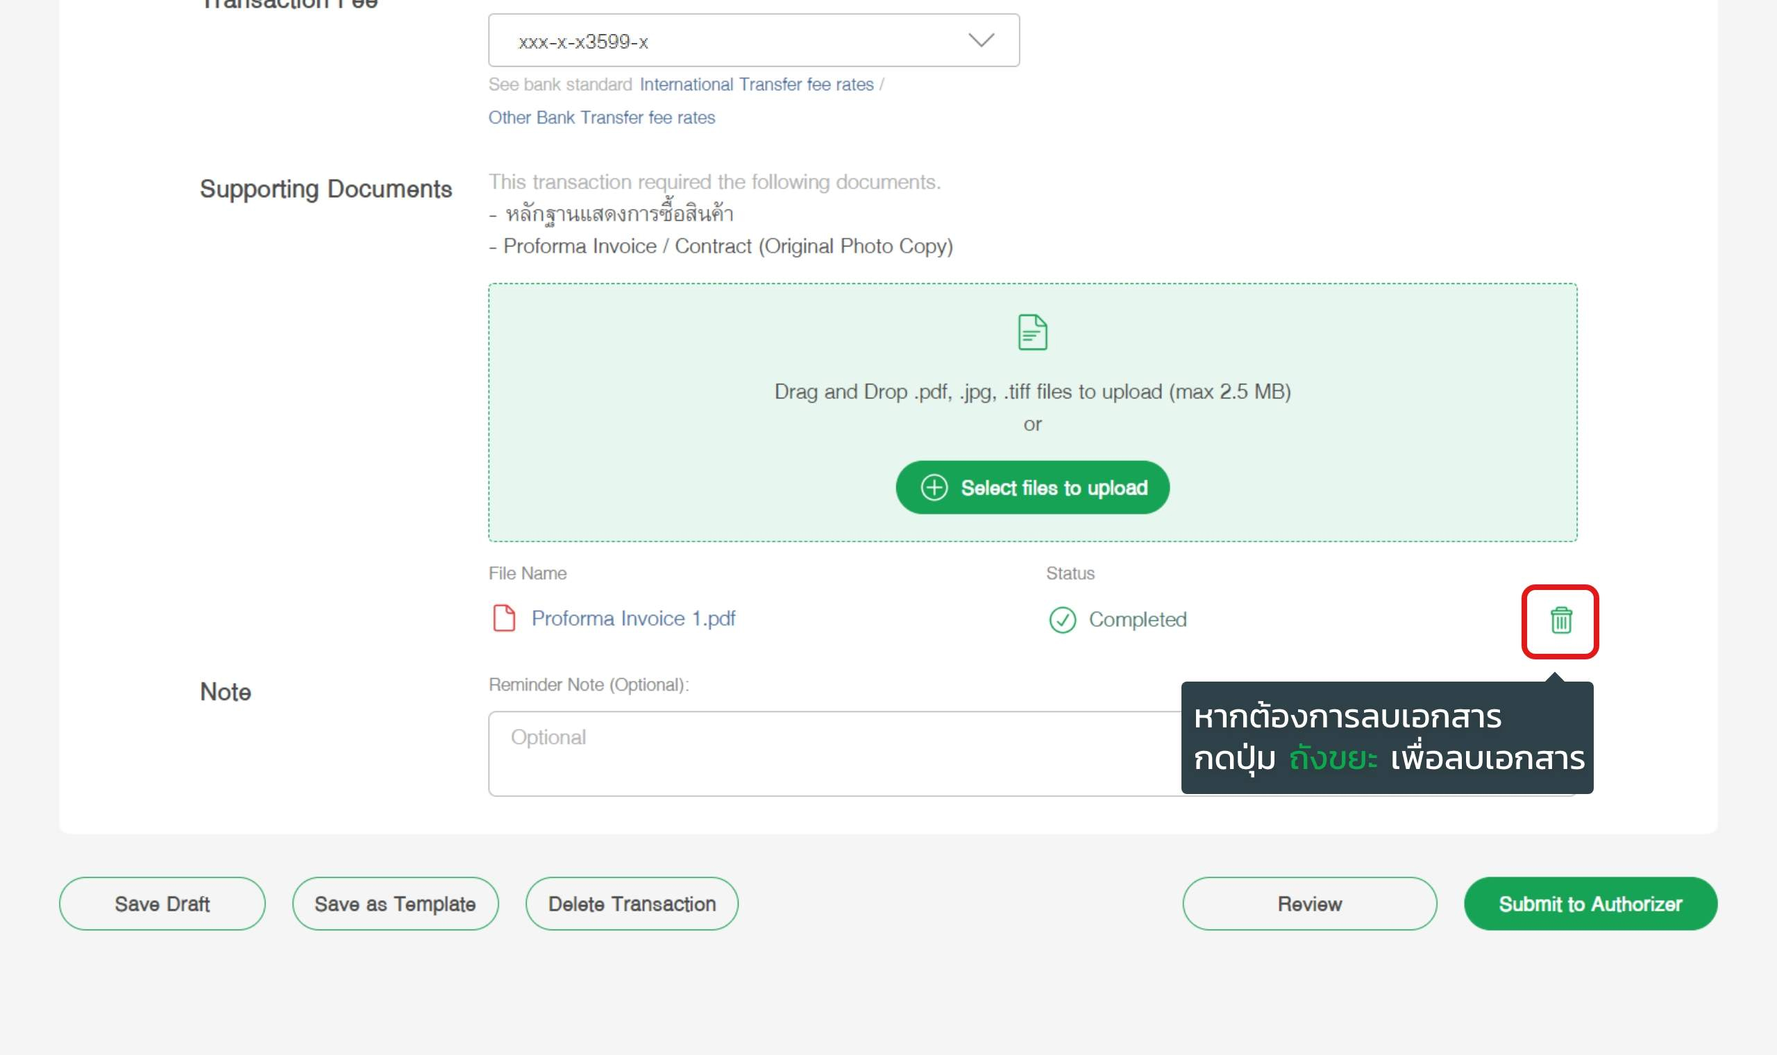
Task: Submit the transaction to Authorizer
Action: pyautogui.click(x=1590, y=904)
